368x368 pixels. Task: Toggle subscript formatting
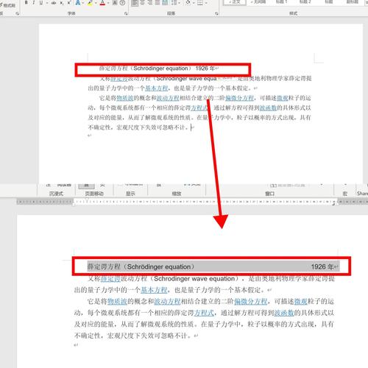(62, 3)
